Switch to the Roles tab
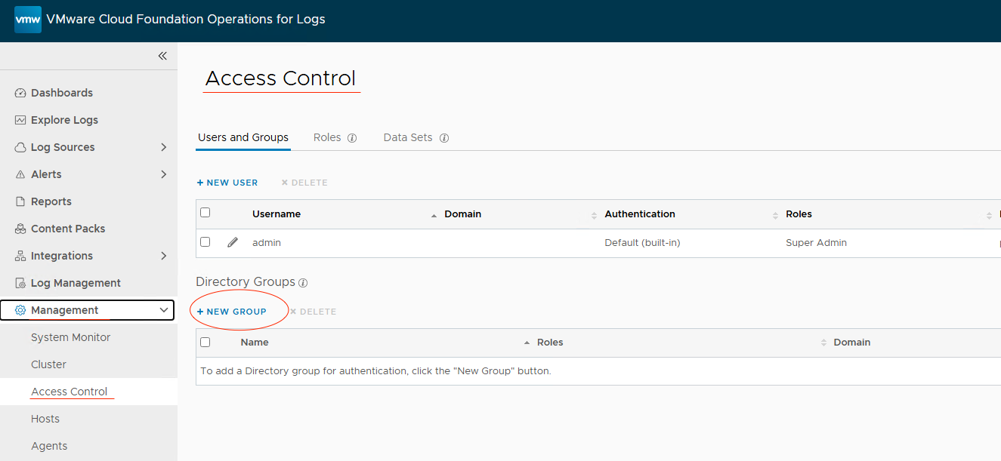This screenshot has width=1001, height=461. click(x=327, y=137)
